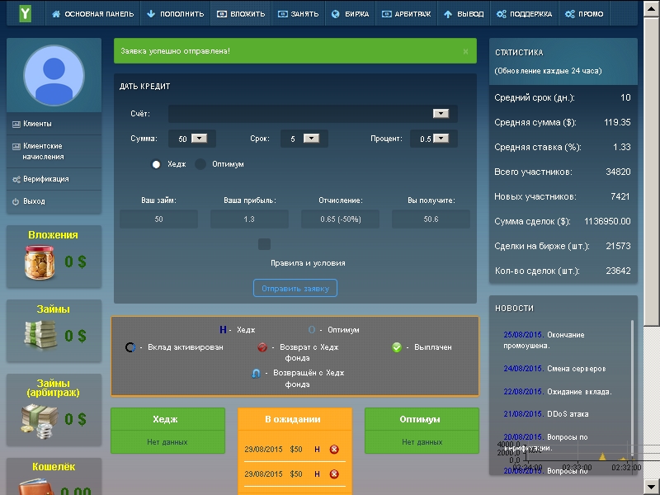Open the Верификация sidebar link
Screen dimensions: 660x495
46,179
